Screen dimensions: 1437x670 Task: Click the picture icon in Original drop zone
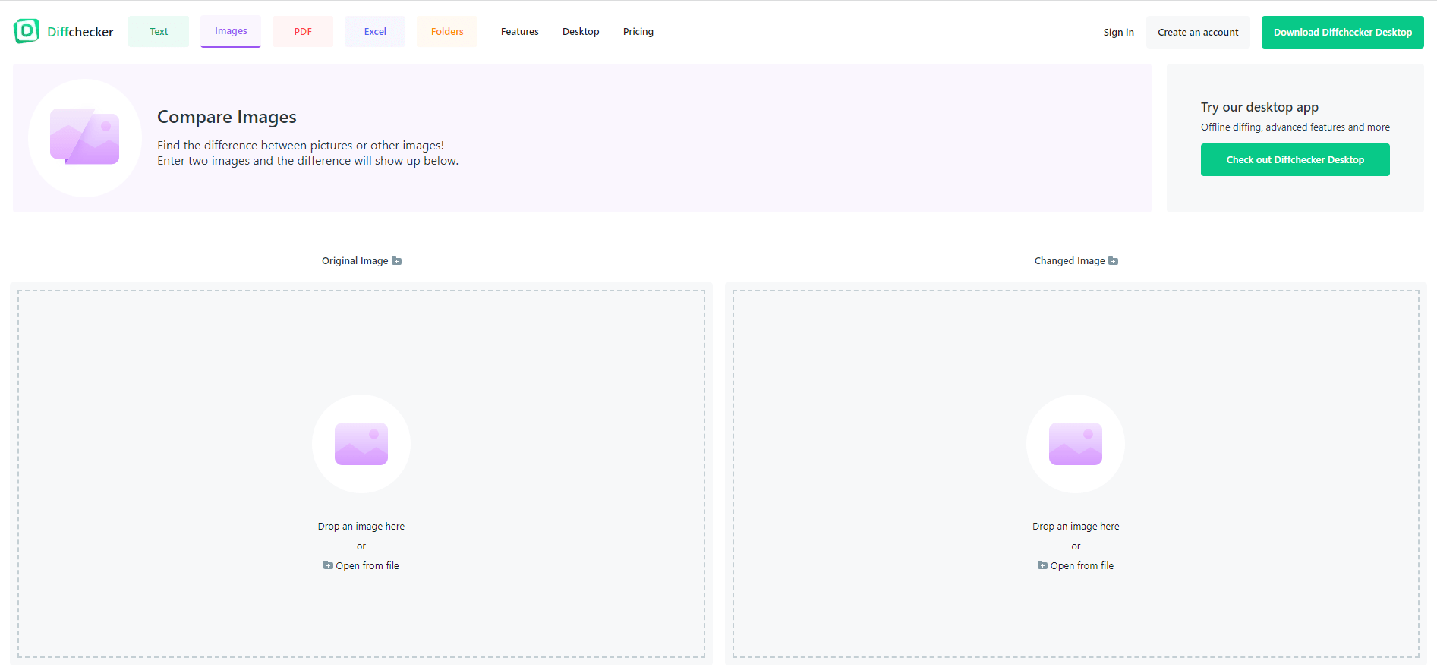pos(361,444)
